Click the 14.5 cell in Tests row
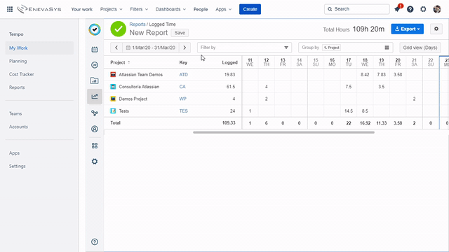 (349, 111)
